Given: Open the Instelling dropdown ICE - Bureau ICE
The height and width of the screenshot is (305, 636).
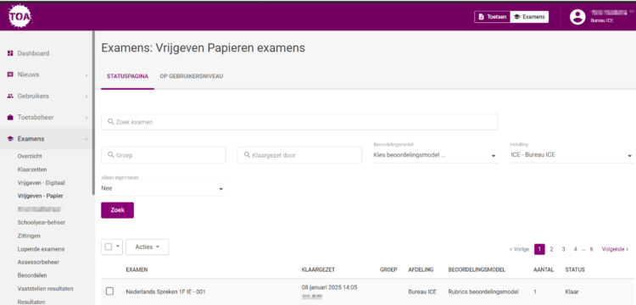Looking at the screenshot, I should pyautogui.click(x=572, y=155).
